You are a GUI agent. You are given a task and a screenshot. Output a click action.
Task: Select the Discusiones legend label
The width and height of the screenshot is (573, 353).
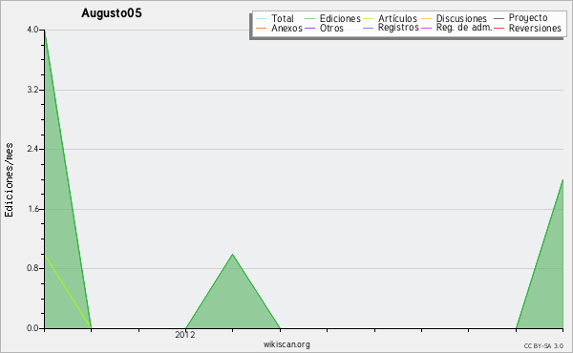pyautogui.click(x=461, y=18)
